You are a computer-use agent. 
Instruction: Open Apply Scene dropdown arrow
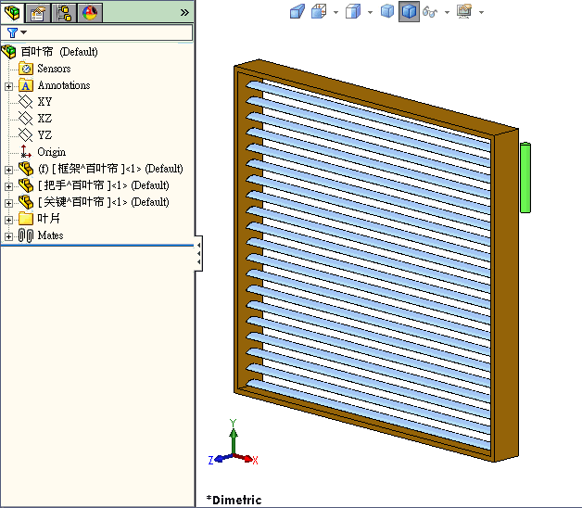click(481, 13)
